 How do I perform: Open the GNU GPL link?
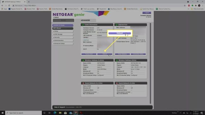click(x=79, y=107)
